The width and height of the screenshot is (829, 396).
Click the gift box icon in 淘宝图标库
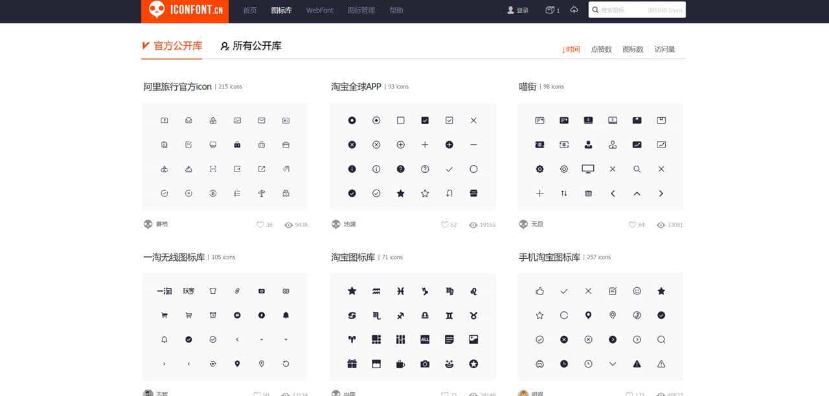click(x=352, y=364)
